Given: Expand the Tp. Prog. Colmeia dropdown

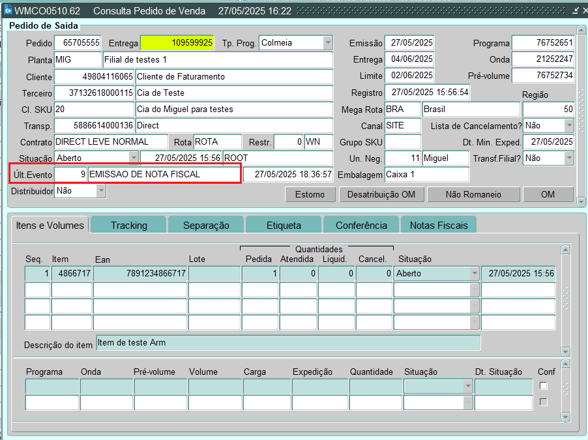Looking at the screenshot, I should pos(328,43).
